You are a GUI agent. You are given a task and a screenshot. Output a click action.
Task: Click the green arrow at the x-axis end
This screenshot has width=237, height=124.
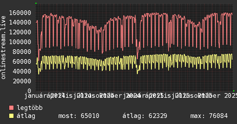[234, 91]
